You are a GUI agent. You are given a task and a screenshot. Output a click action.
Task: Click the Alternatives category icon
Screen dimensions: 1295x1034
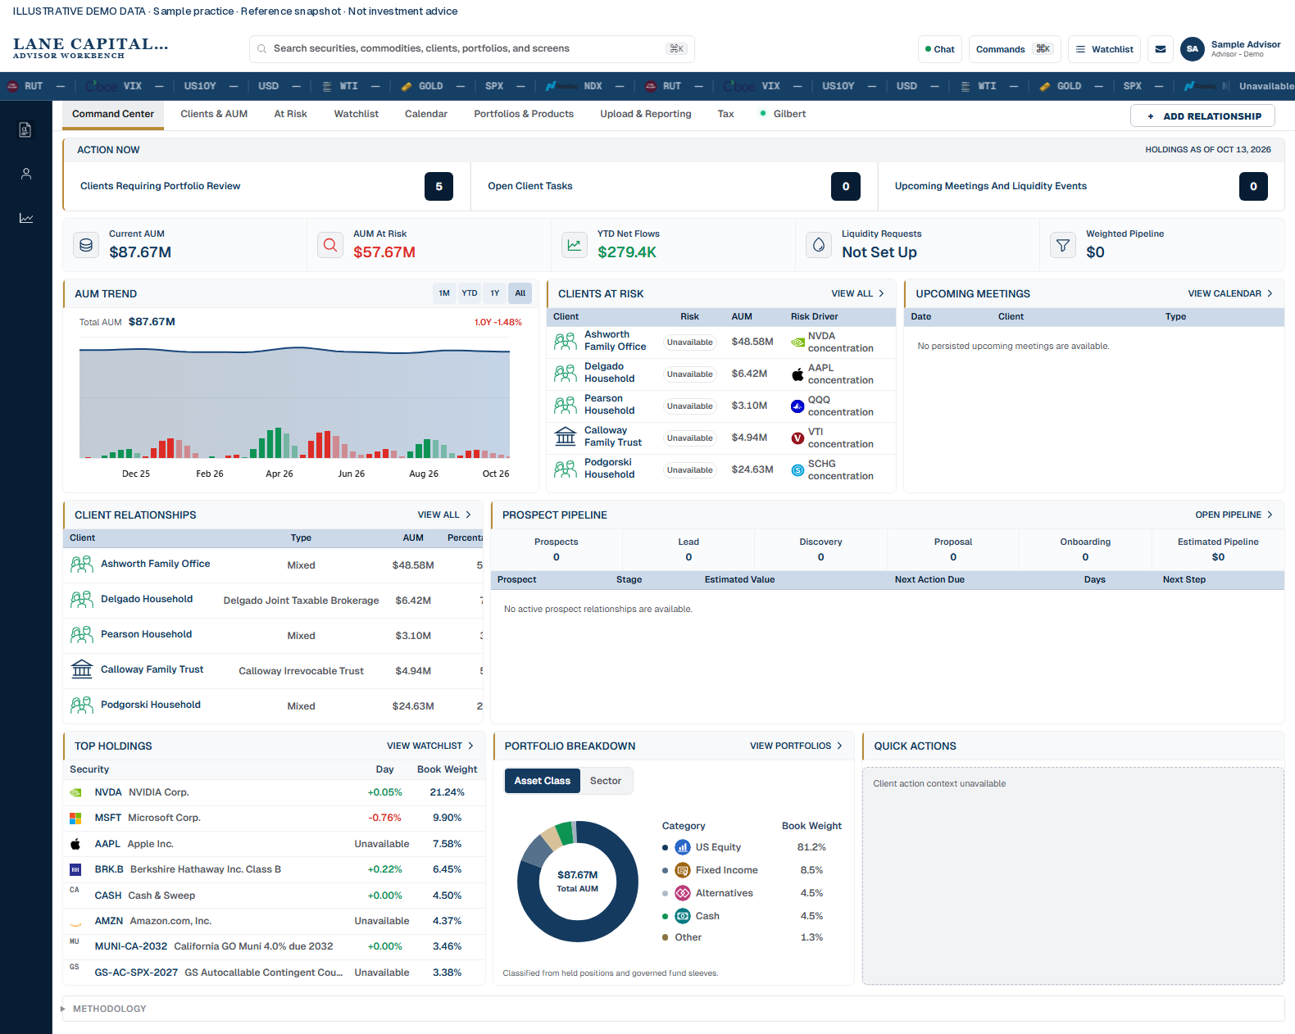tap(683, 893)
